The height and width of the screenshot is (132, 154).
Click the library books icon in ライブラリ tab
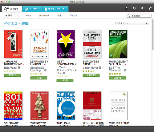27,9
